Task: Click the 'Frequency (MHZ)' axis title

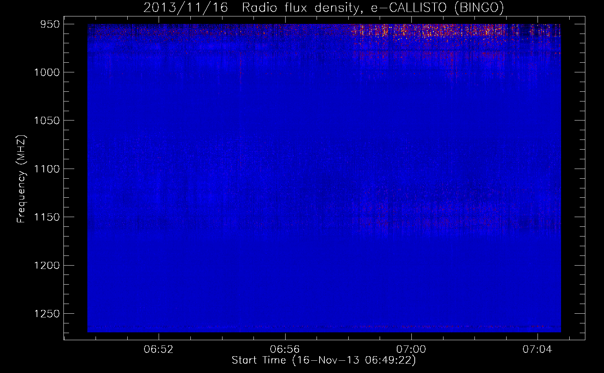Action: pyautogui.click(x=22, y=179)
